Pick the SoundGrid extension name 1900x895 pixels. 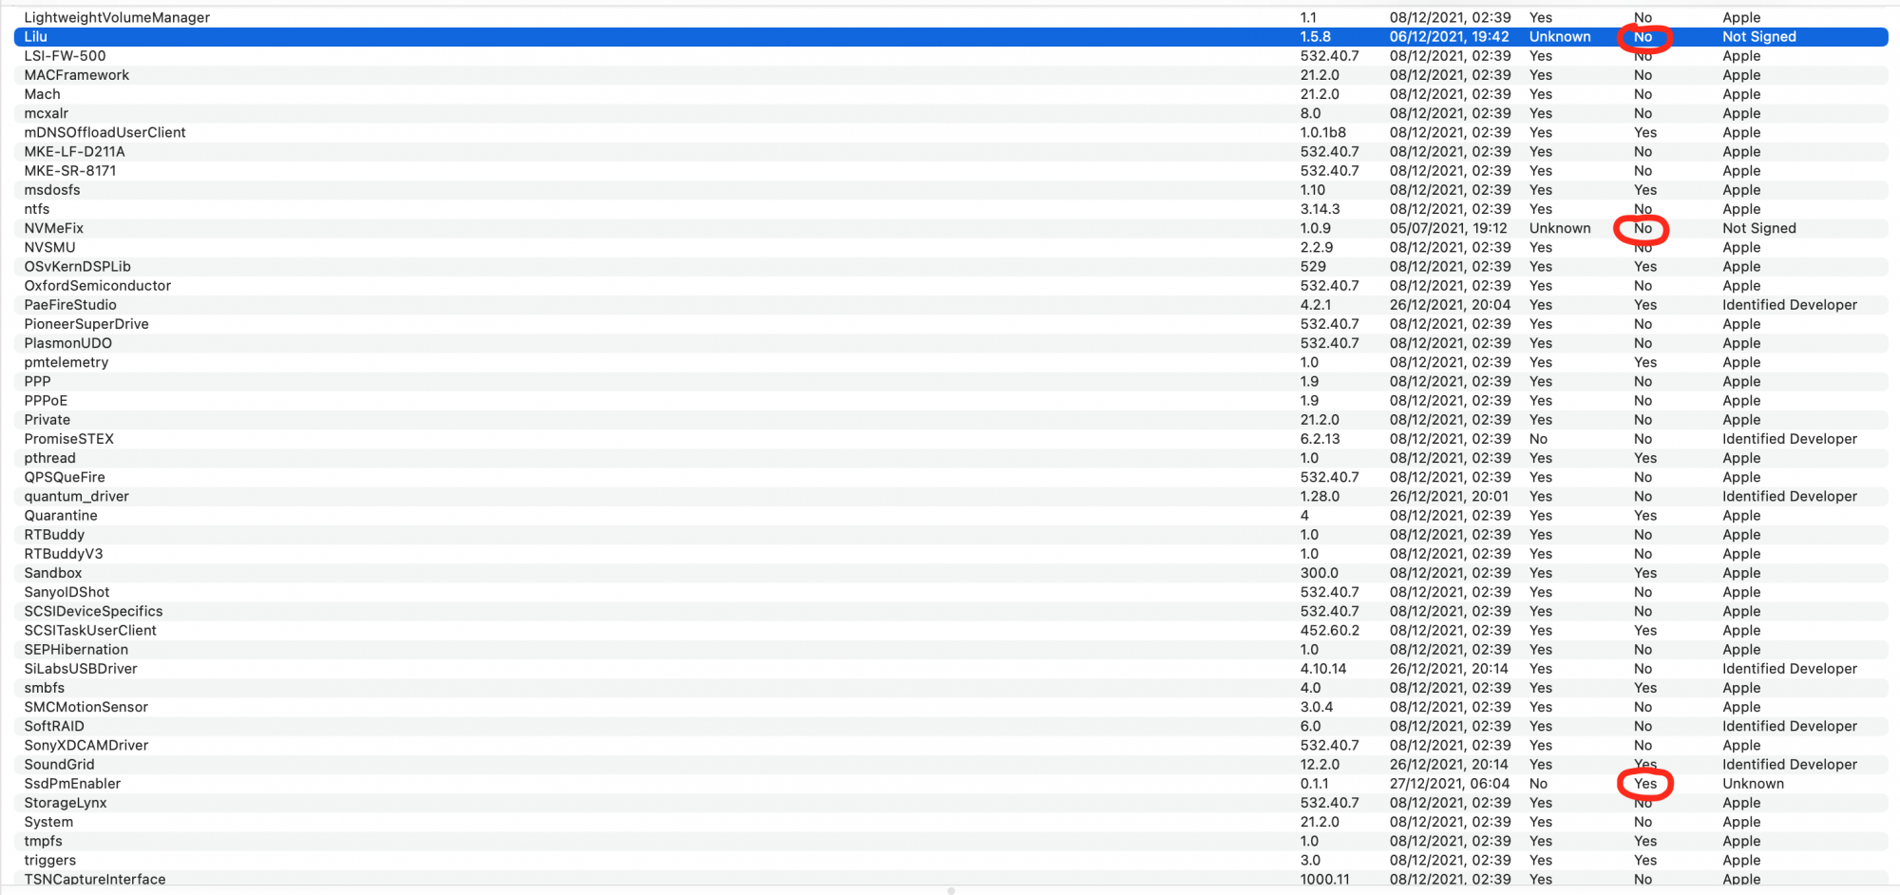(x=60, y=765)
